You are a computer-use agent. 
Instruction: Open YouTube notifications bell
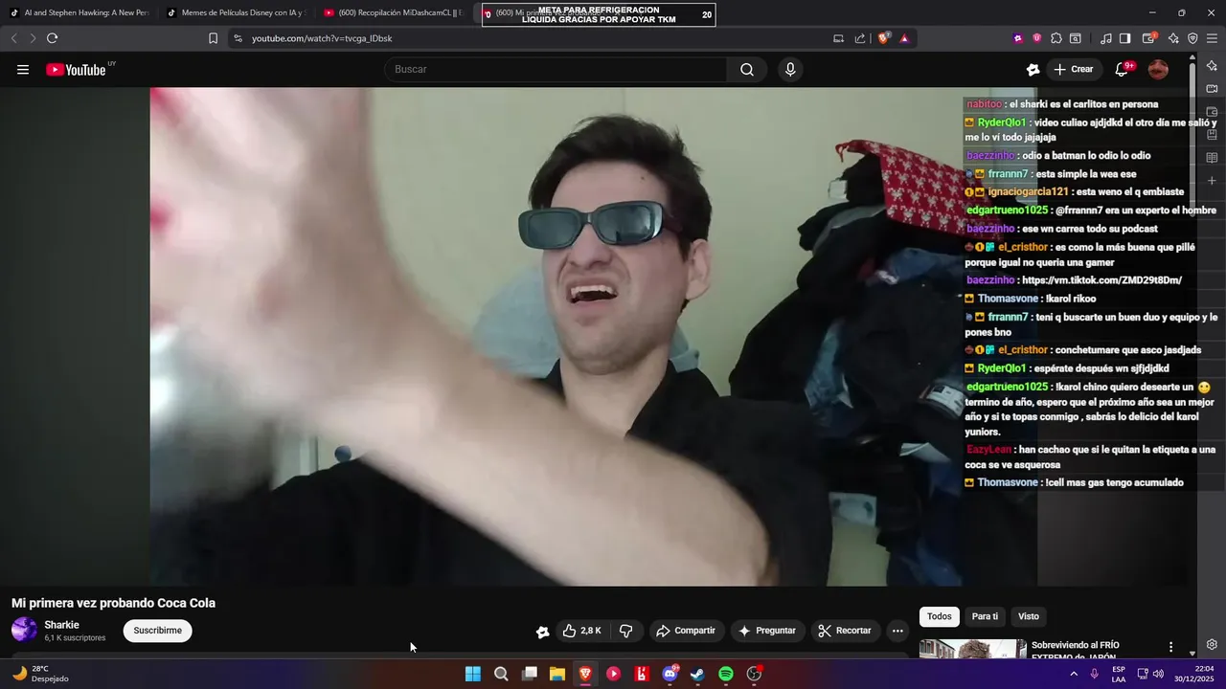coord(1123,69)
